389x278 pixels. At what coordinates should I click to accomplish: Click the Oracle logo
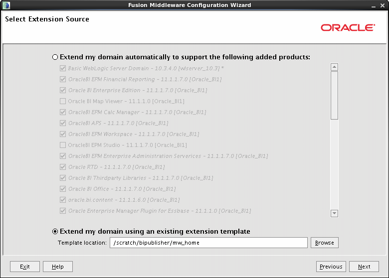click(x=348, y=27)
